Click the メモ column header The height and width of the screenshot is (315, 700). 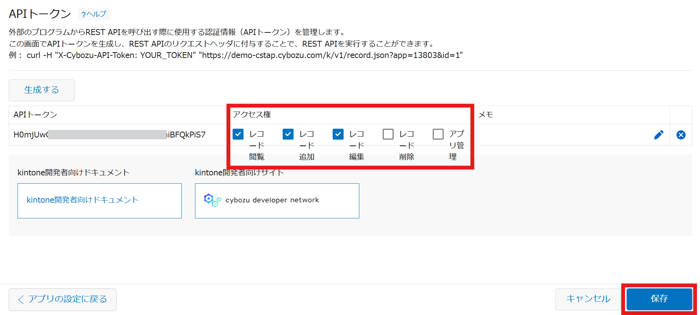tap(486, 115)
